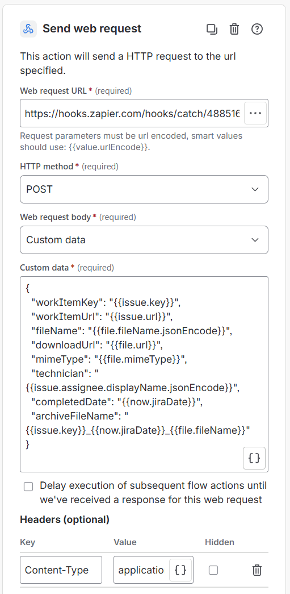
Task: Click inside the Custom data text area
Action: 144,374
